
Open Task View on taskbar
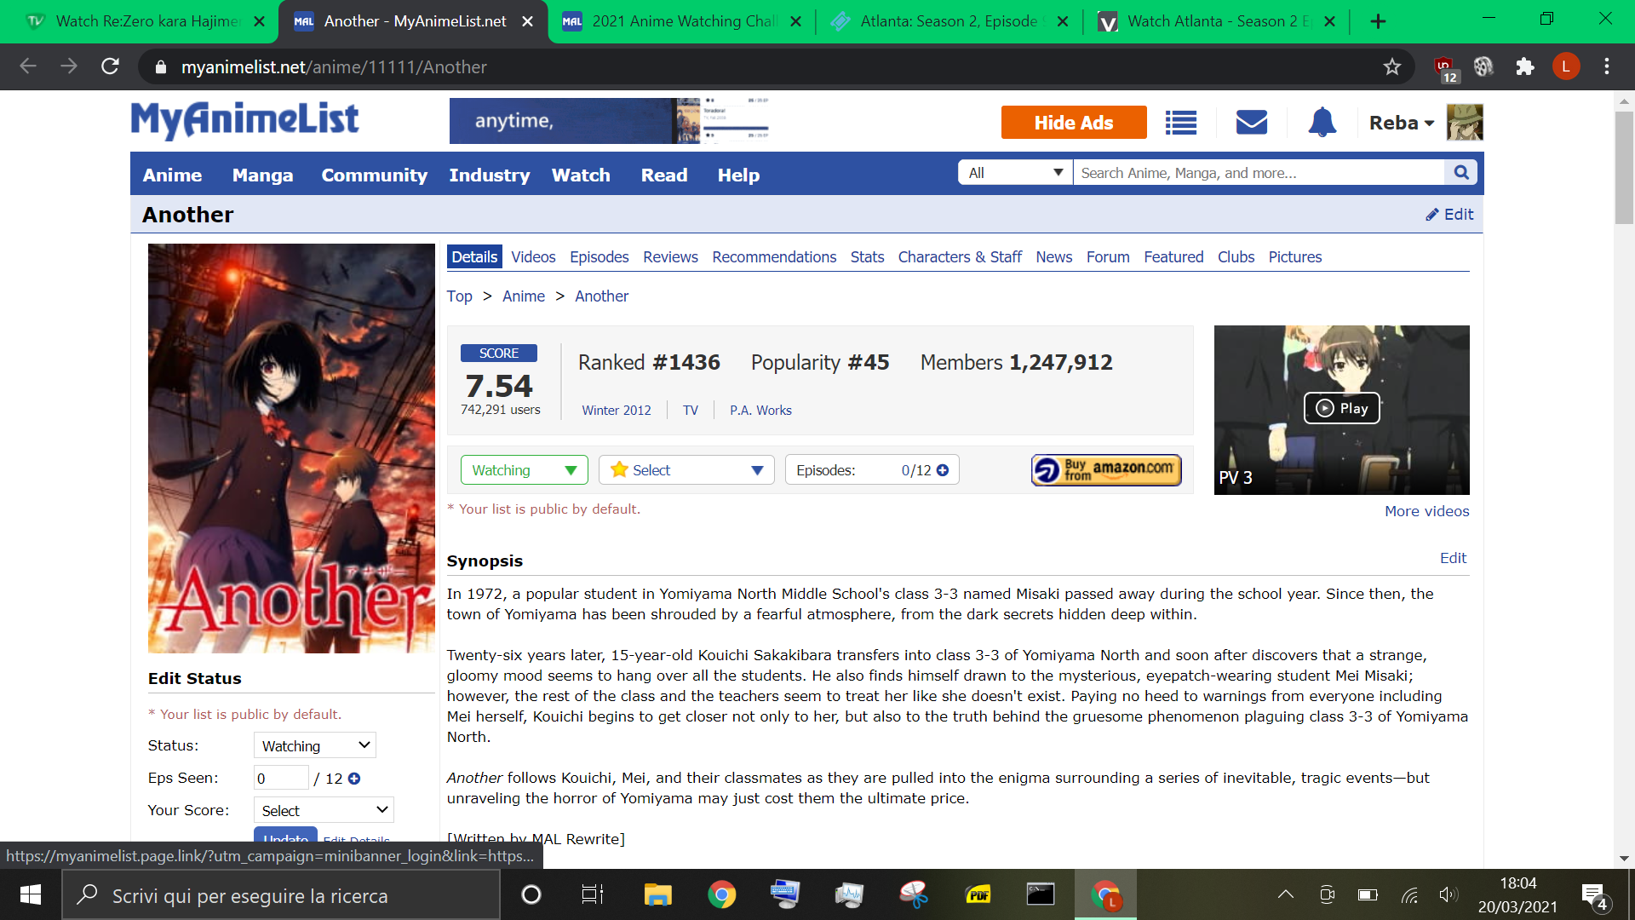[x=593, y=894]
